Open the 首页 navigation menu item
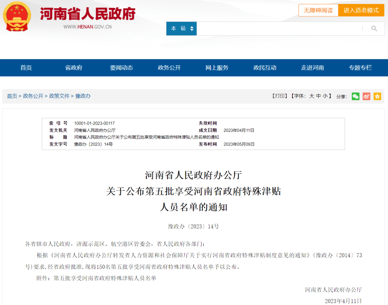 click(x=26, y=68)
